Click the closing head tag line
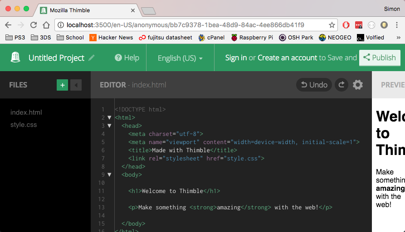The height and width of the screenshot is (232, 405). click(133, 167)
